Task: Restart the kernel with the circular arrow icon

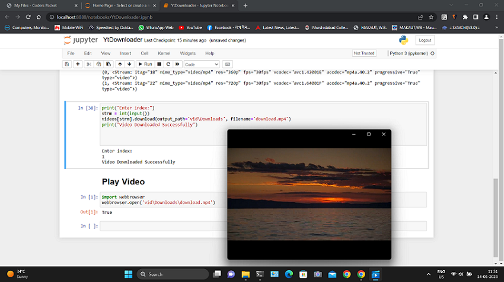Action: tap(168, 64)
